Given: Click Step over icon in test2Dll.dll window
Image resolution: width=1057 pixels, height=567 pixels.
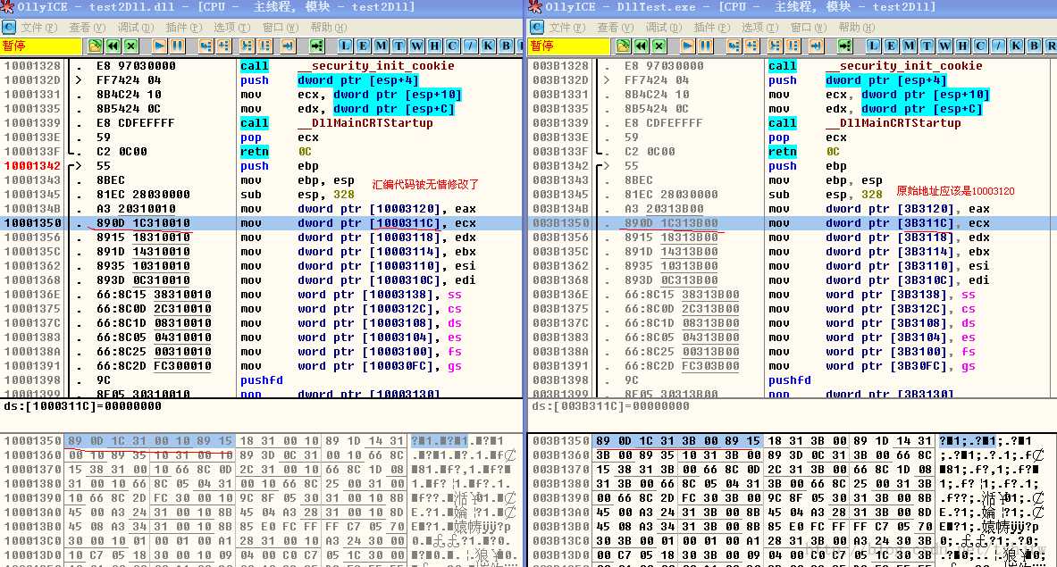Looking at the screenshot, I should pyautogui.click(x=223, y=46).
